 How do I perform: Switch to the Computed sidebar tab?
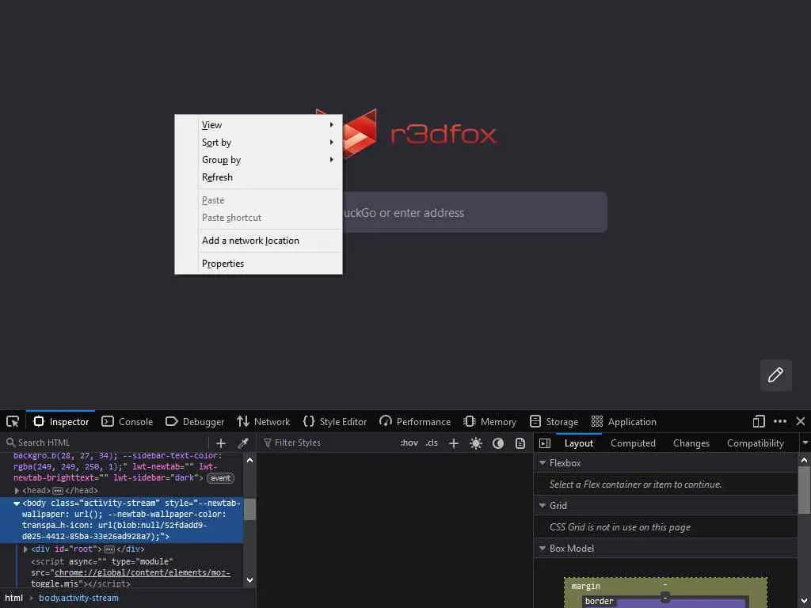pyautogui.click(x=633, y=443)
